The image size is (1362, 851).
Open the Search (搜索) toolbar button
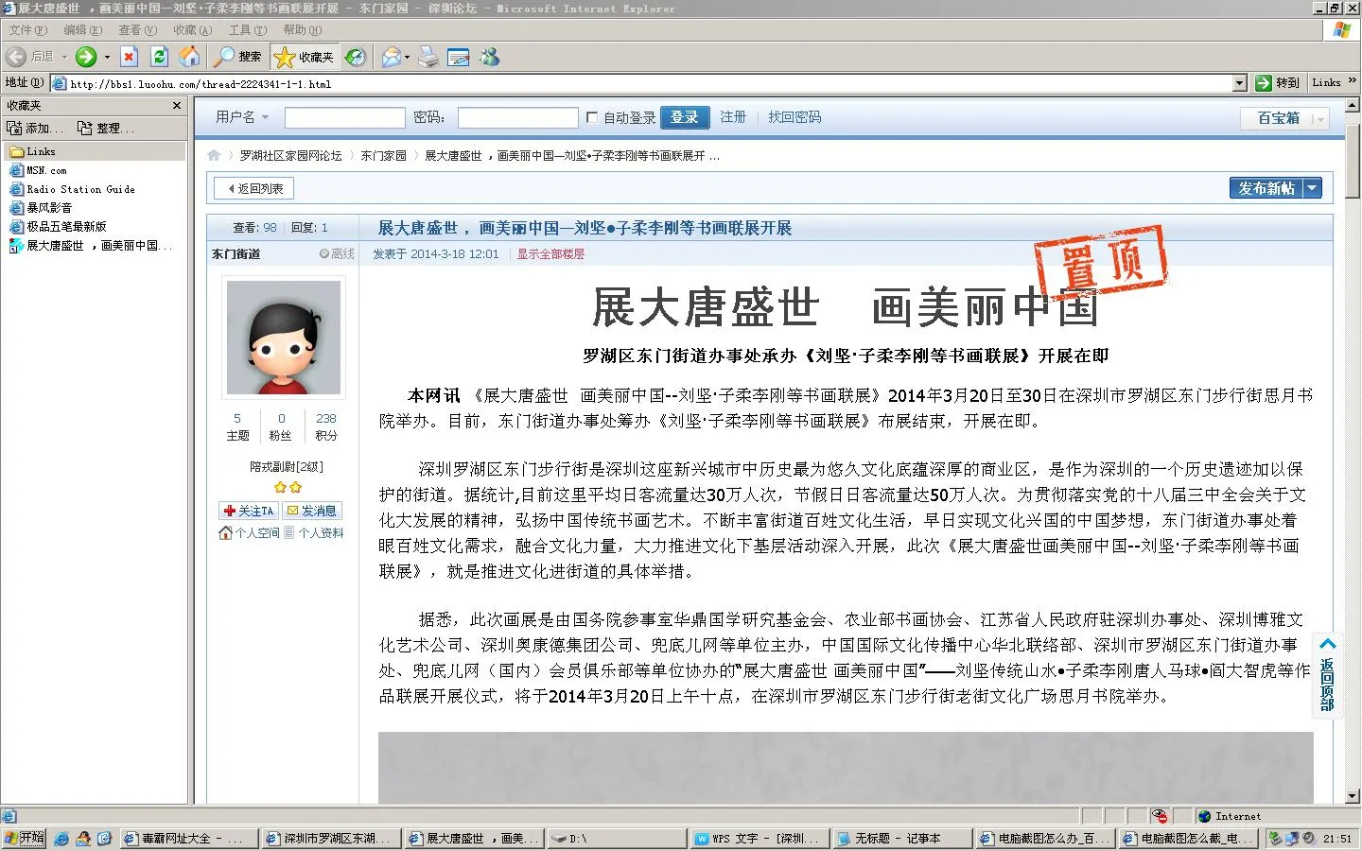click(238, 57)
